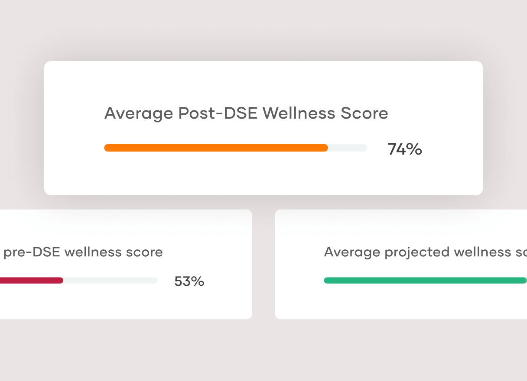The width and height of the screenshot is (527, 381).
Task: Click the gray page background above the top card
Action: click(x=263, y=30)
